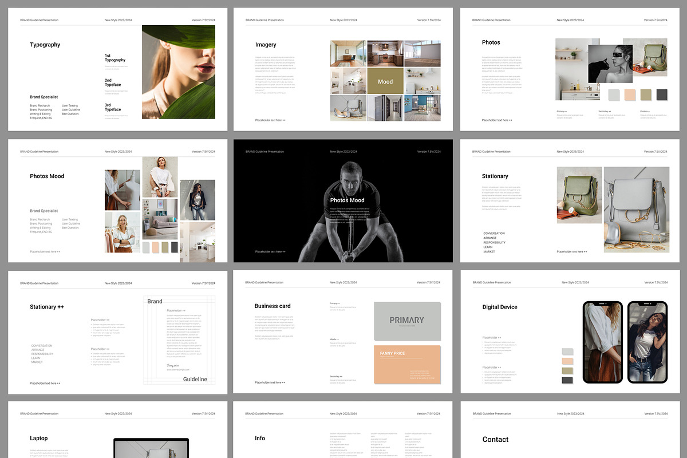
Task: Click "New Style 2023/2024" on Contact slide header
Action: [571, 413]
